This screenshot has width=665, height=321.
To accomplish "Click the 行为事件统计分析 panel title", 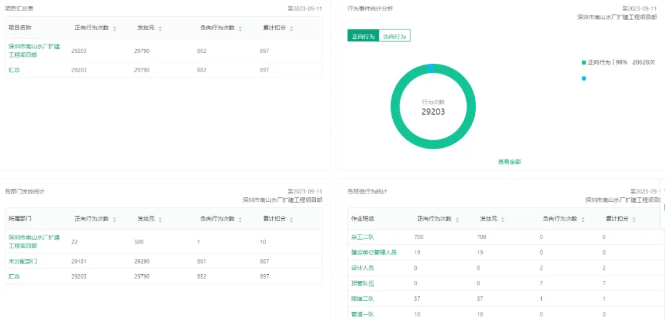I will click(x=370, y=8).
